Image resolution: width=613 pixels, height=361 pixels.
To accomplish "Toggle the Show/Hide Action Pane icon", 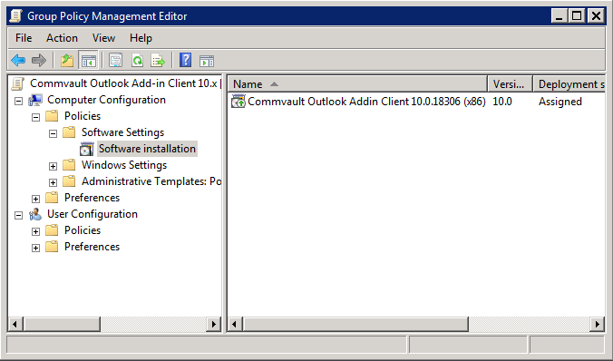I will [207, 61].
